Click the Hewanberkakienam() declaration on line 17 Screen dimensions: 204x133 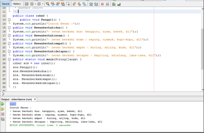[x=50, y=36]
